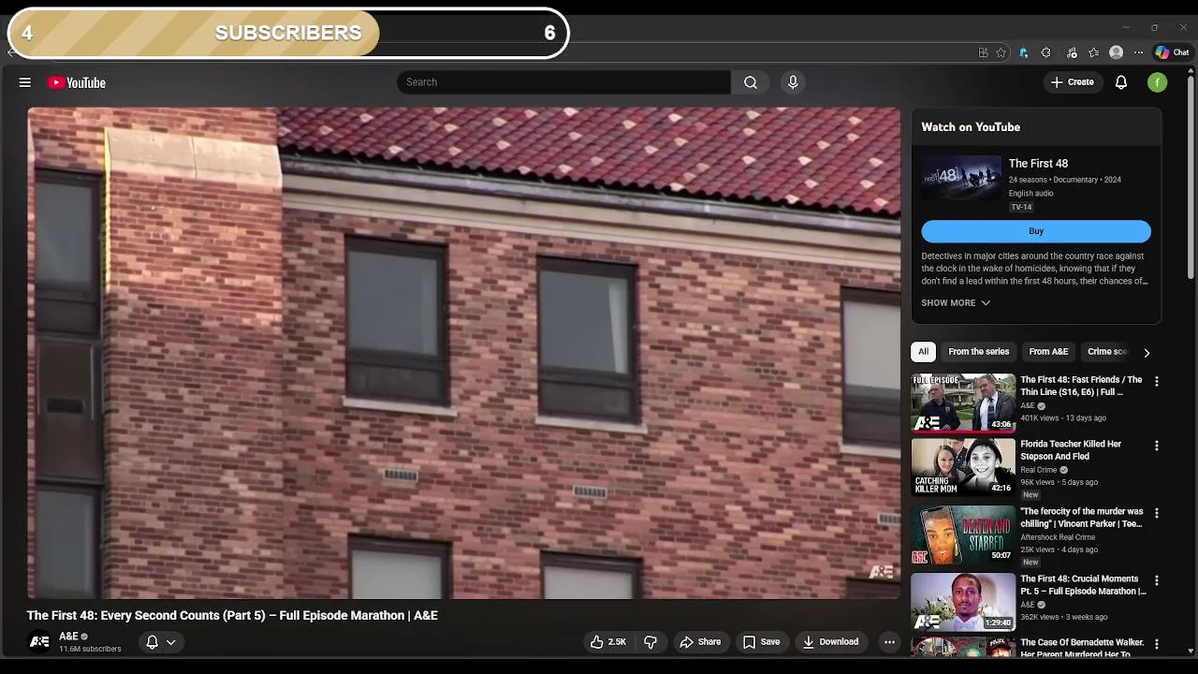Click 'TV-14' rating badge
Viewport: 1198px width, 674px height.
pos(1021,207)
